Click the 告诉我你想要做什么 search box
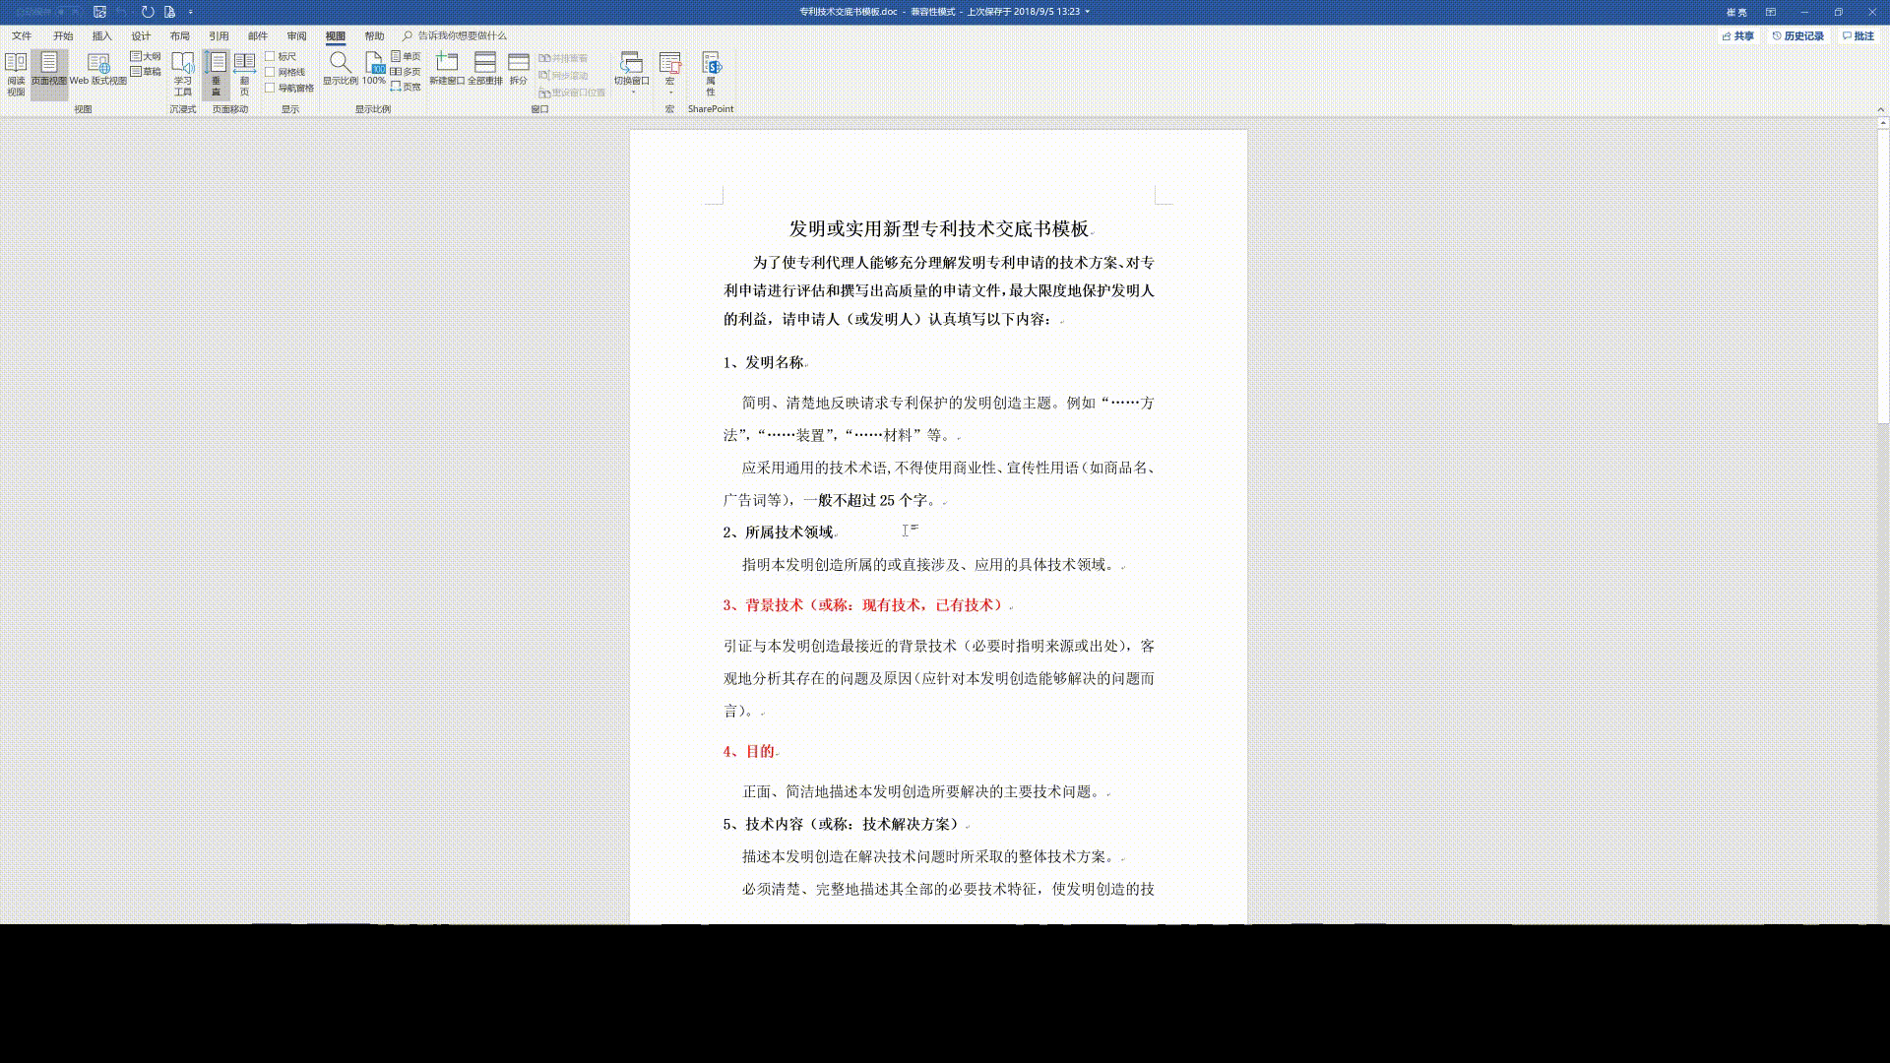 click(x=462, y=35)
